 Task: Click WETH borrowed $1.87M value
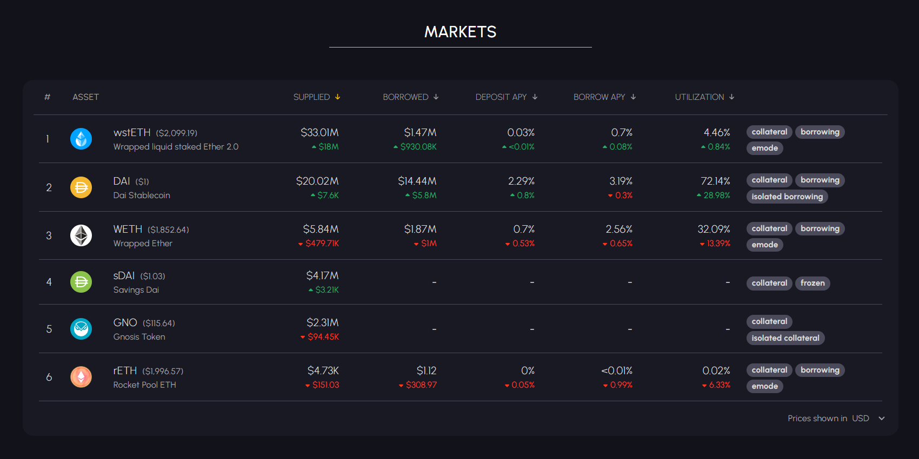(x=421, y=229)
